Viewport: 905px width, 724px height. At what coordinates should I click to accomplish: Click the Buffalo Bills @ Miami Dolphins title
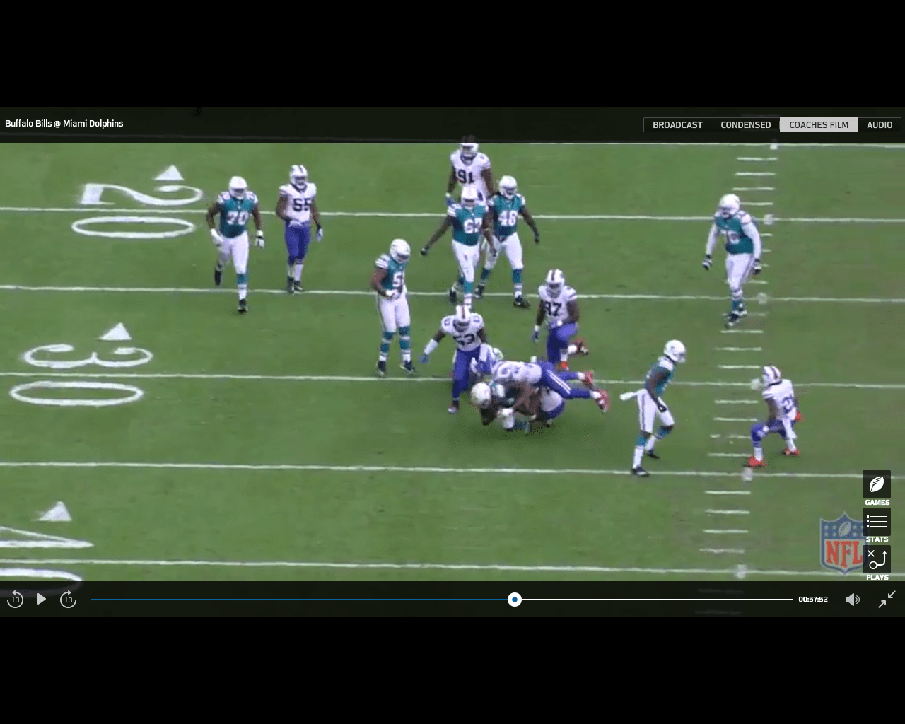pyautogui.click(x=64, y=123)
